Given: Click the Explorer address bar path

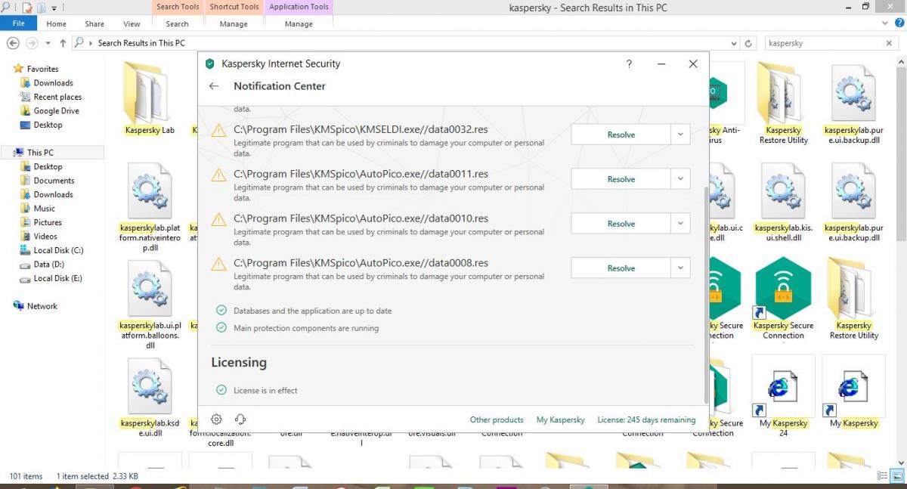Looking at the screenshot, I should [x=141, y=43].
